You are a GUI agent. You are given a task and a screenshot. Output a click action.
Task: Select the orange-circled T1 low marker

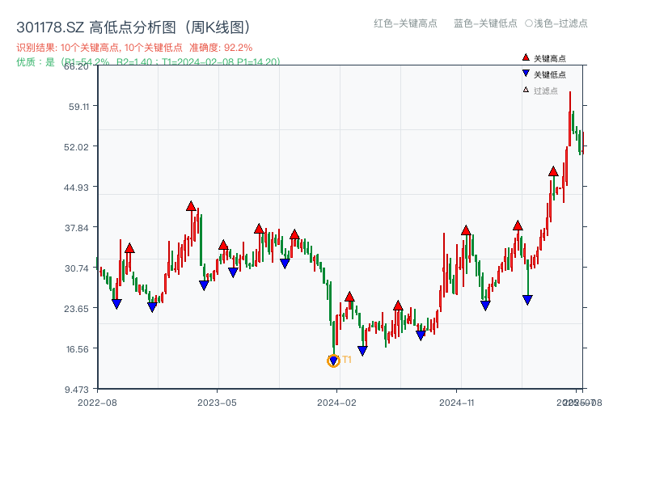(x=333, y=361)
